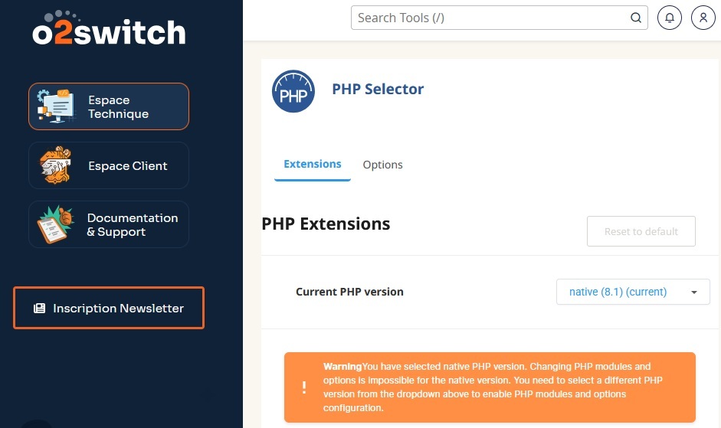Open the native (8.1) PHP version dropdown
Image resolution: width=721 pixels, height=428 pixels.
click(618, 292)
